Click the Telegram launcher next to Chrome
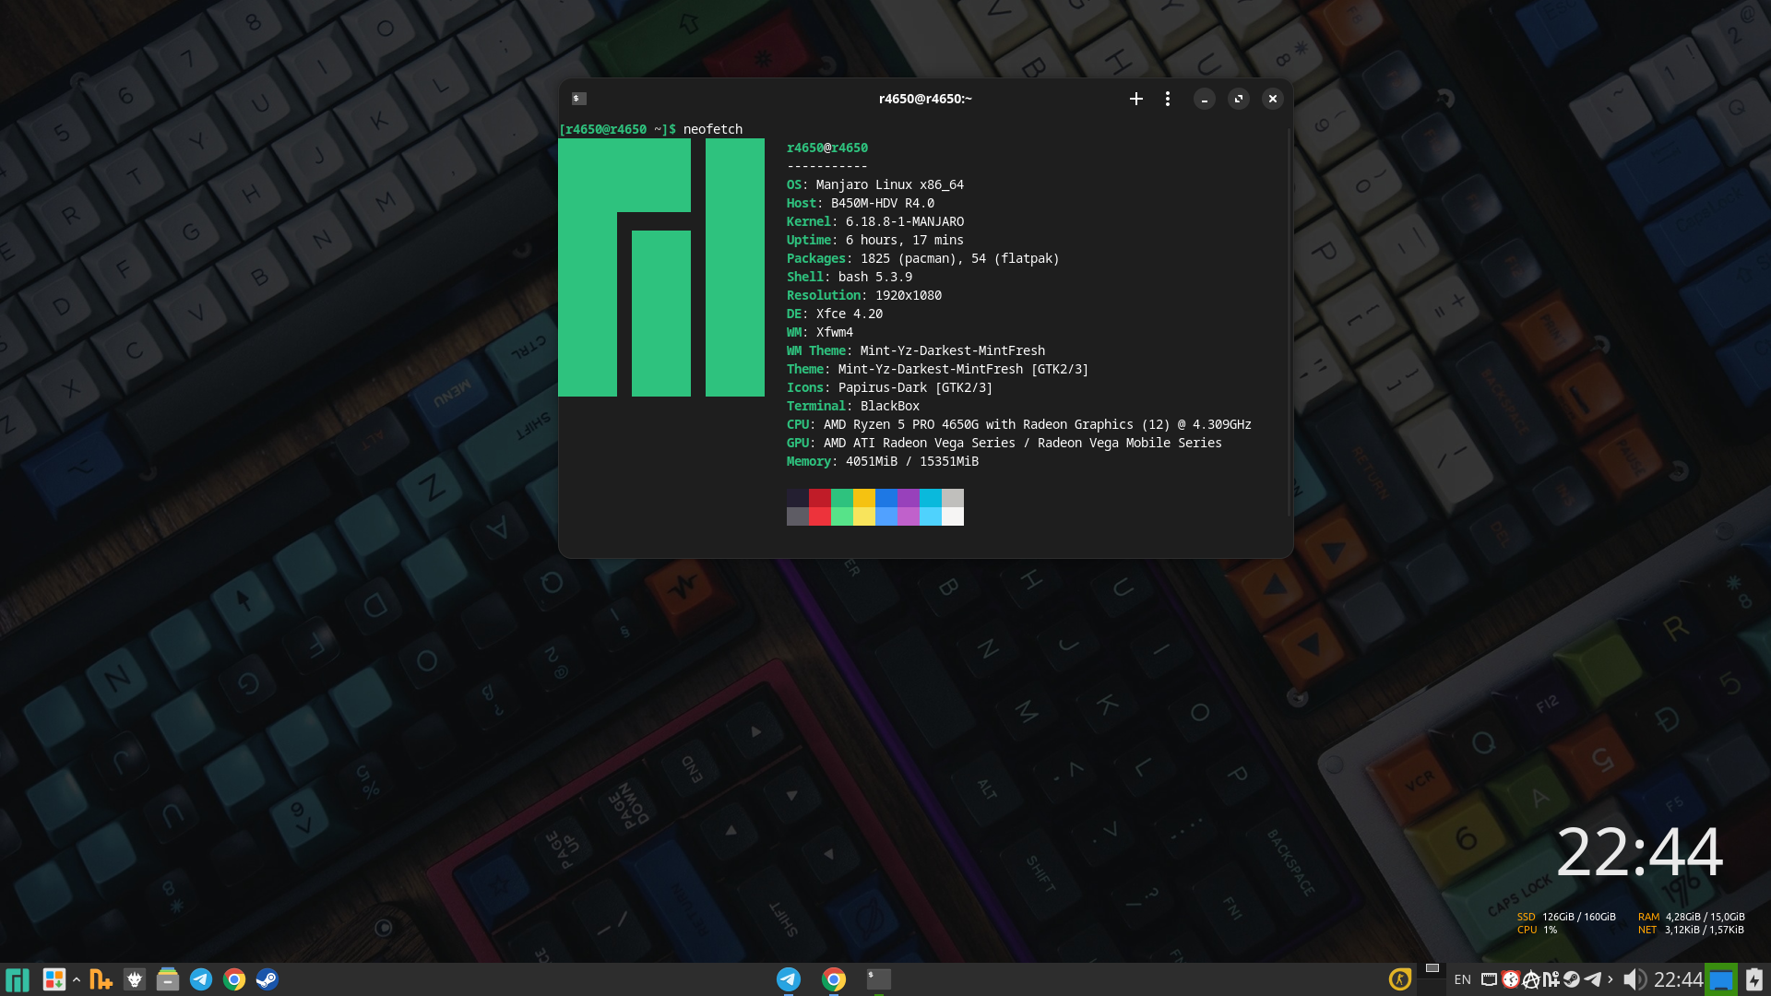This screenshot has width=1771, height=996. tap(200, 979)
